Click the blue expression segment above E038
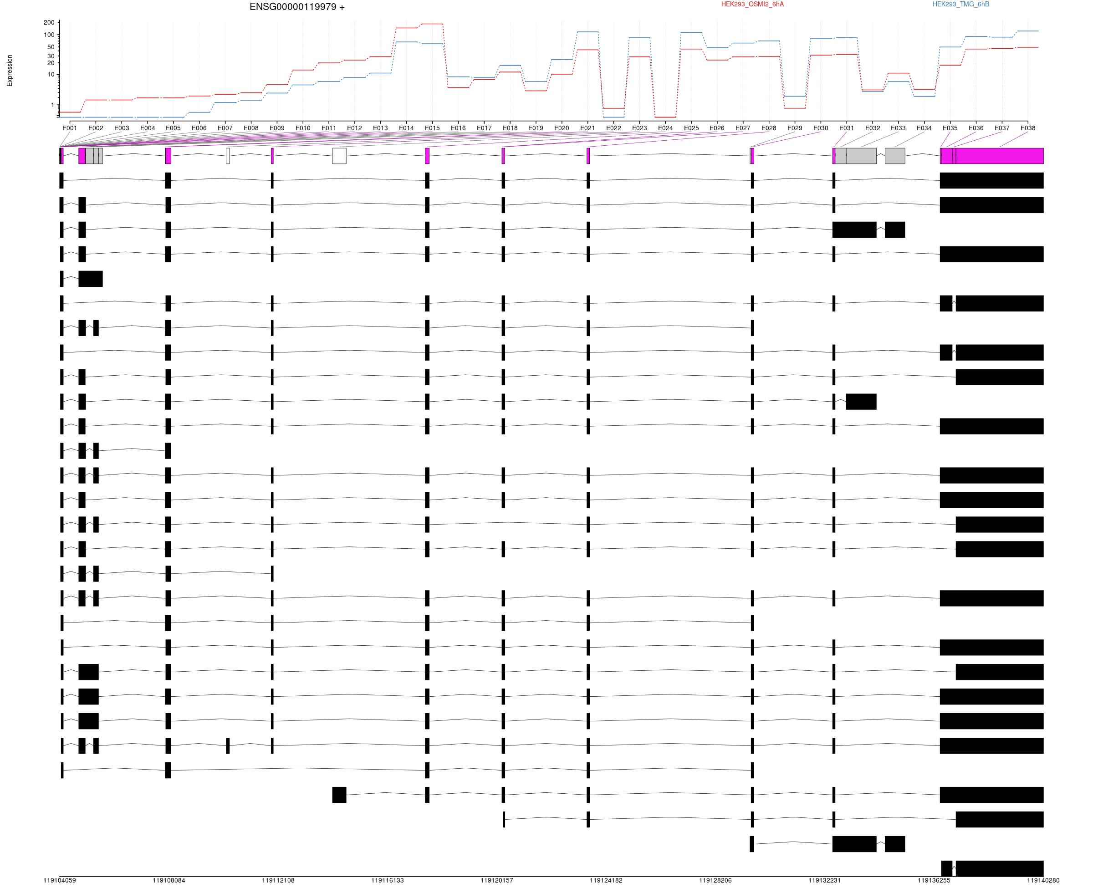The image size is (1093, 888). pyautogui.click(x=1027, y=31)
